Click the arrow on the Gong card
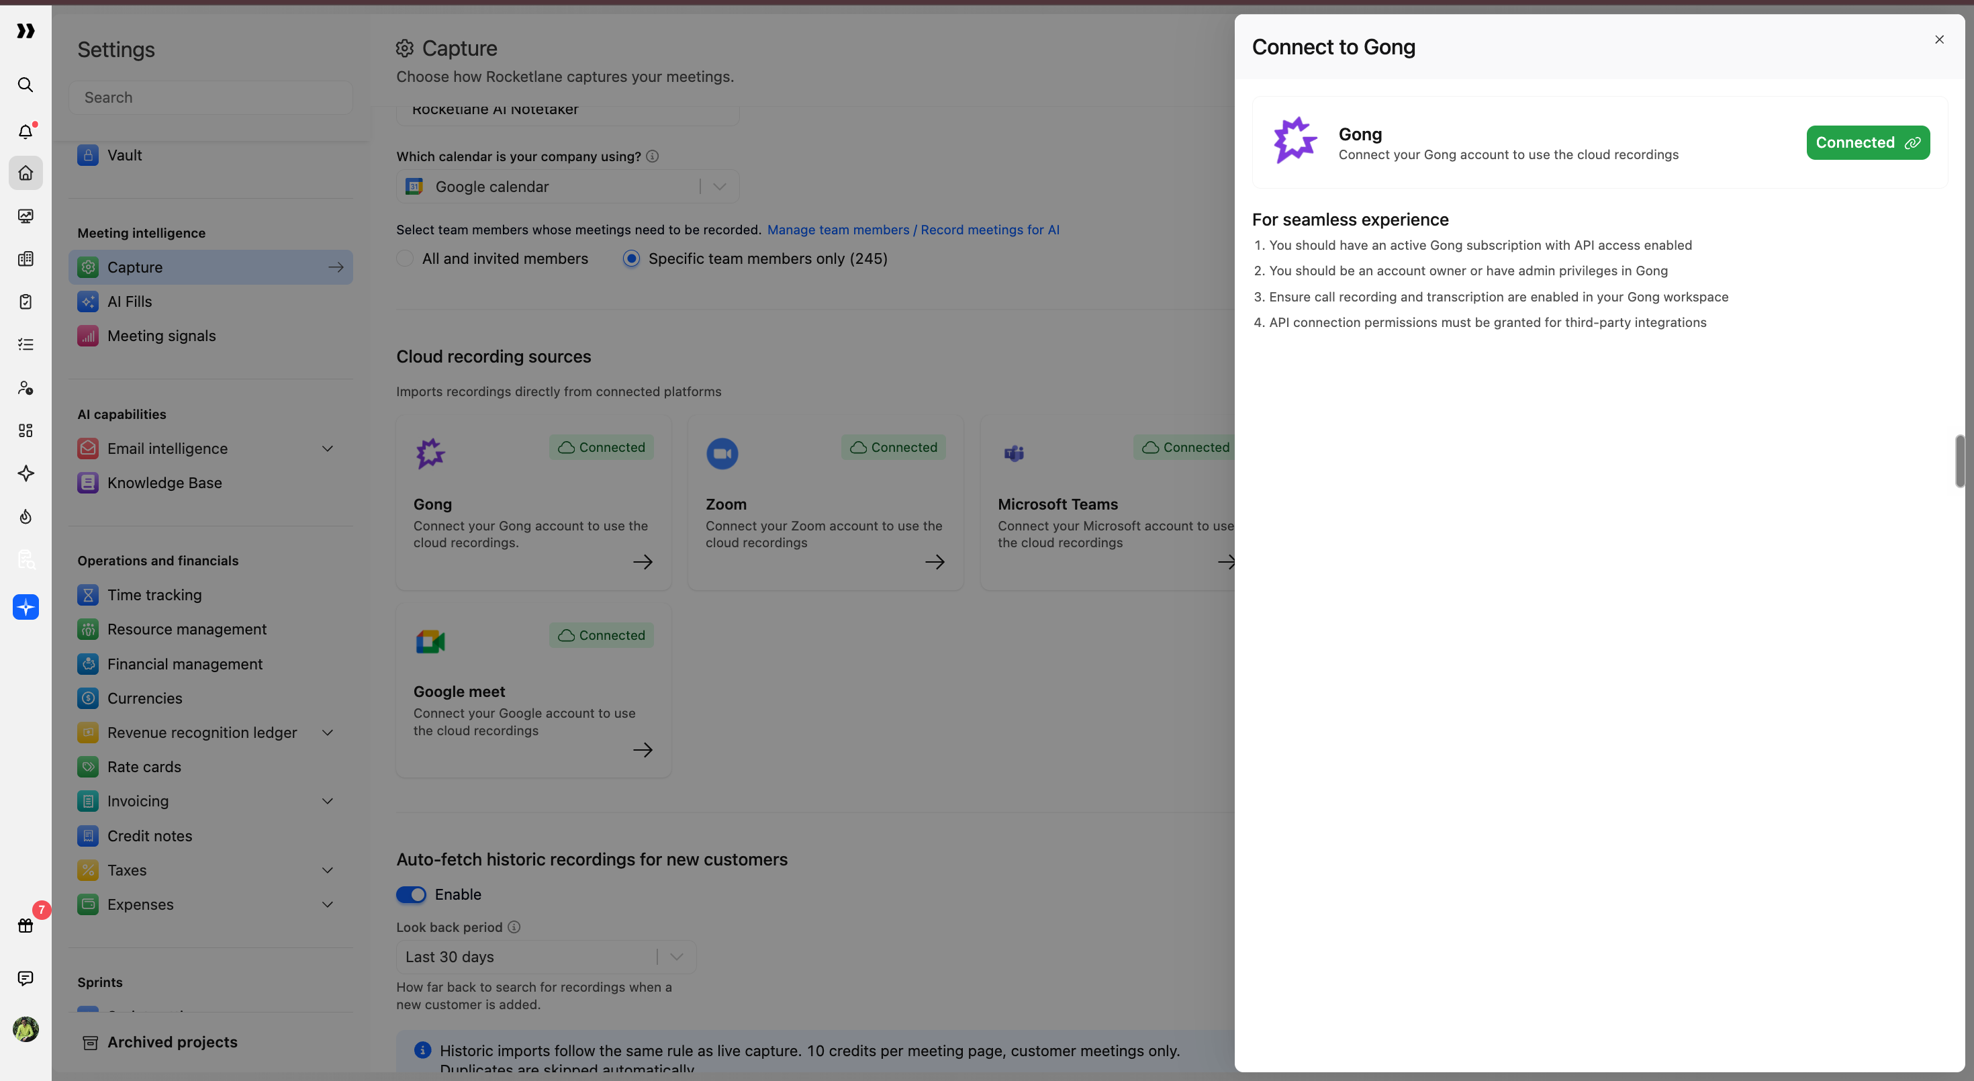The width and height of the screenshot is (1974, 1081). 643,561
